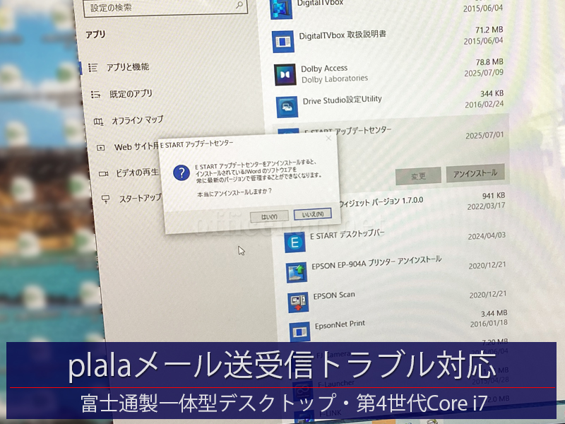This screenshot has height=424, width=565.
Task: Click the EPSON EP-904A printer uninstall icon
Action: click(297, 272)
